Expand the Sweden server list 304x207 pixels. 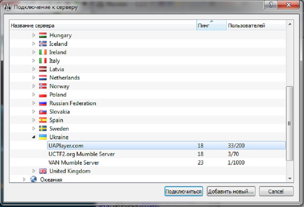[34, 129]
